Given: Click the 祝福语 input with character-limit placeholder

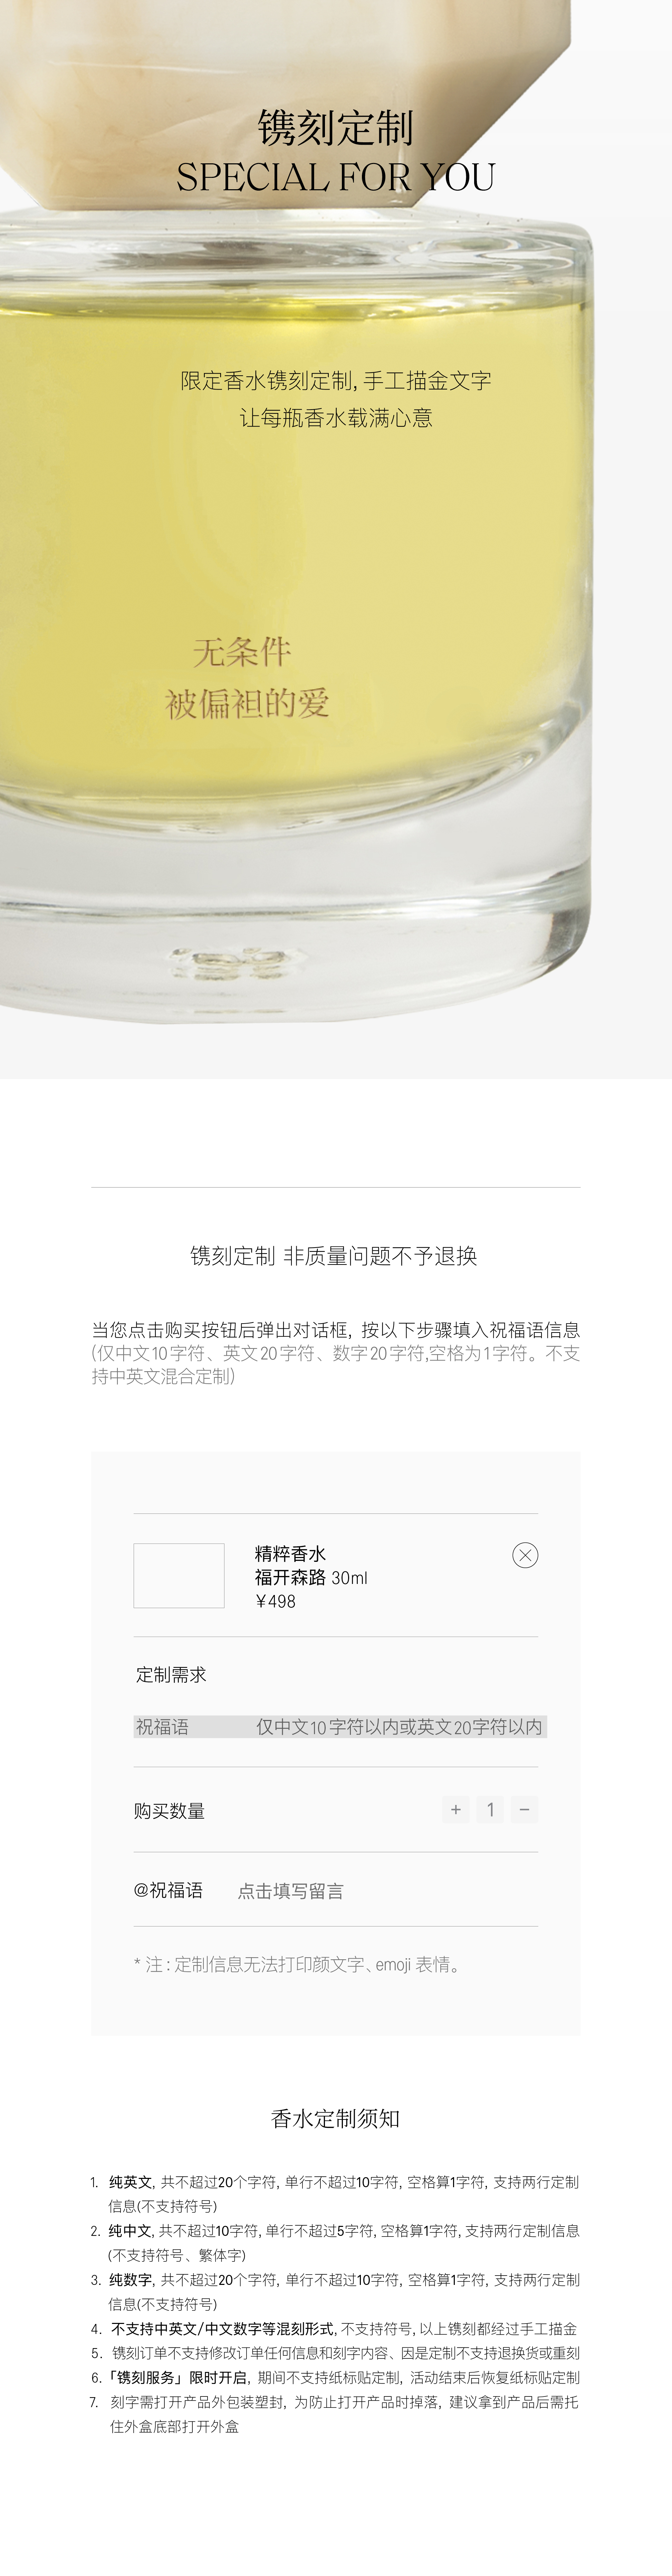Looking at the screenshot, I should [340, 1727].
